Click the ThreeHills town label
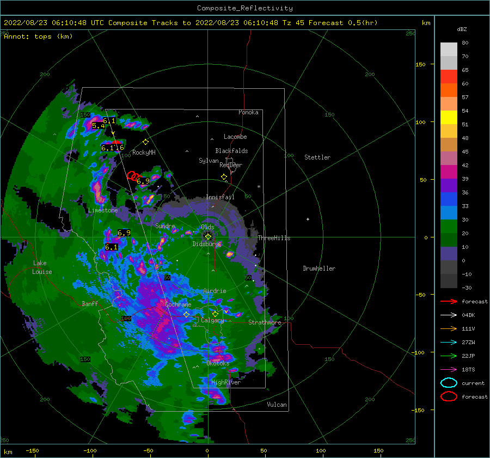Screen dimensions: 490x458 [274, 238]
